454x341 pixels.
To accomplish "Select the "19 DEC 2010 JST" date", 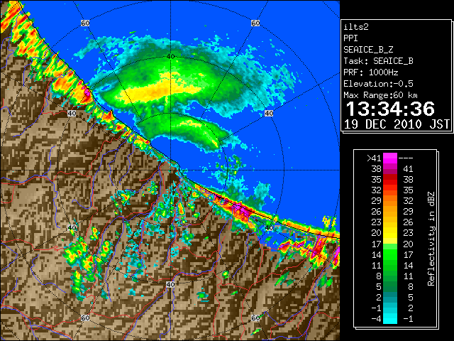I will (397, 124).
